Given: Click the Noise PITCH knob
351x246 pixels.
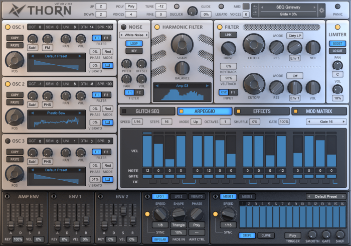Looking at the screenshot, I should (x=126, y=64).
